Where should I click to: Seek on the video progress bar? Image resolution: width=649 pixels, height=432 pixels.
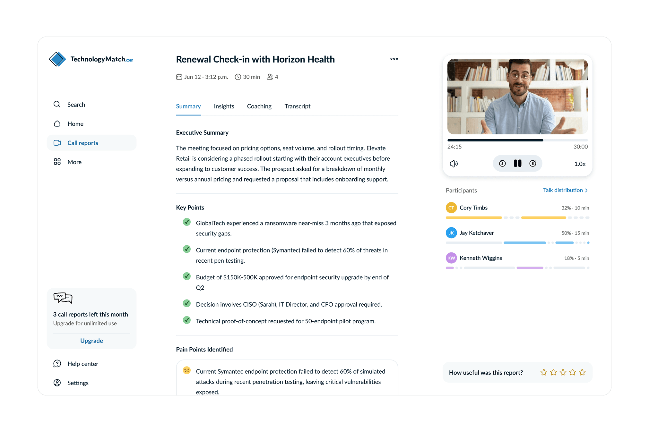pos(517,140)
